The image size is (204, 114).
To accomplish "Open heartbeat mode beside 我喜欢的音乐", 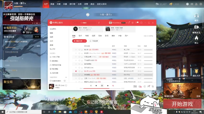I will (x=65, y=81).
